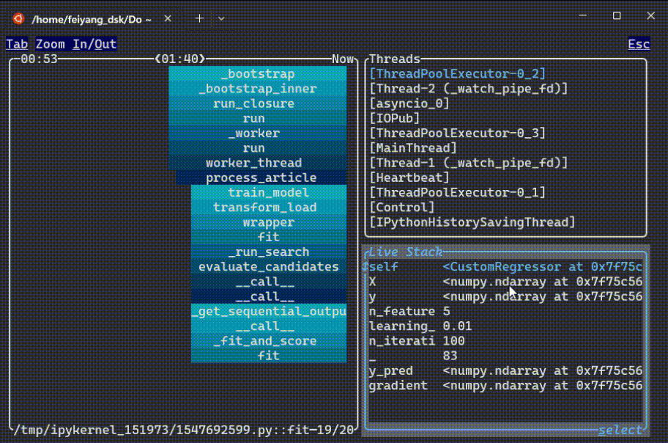The width and height of the screenshot is (668, 443).
Task: Click the underscore variable 83 row
Action: click(505, 356)
